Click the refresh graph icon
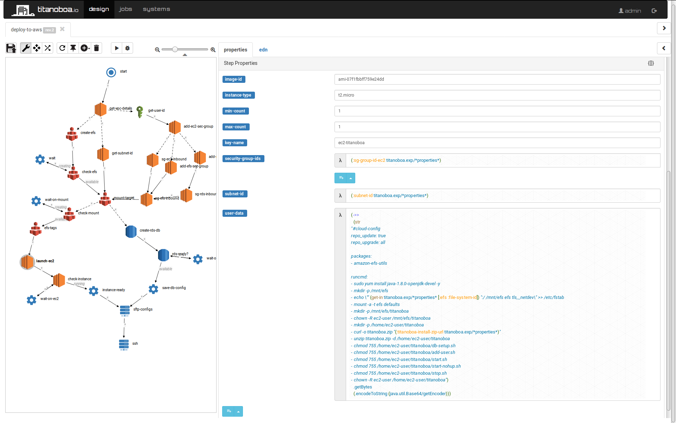The height and width of the screenshot is (423, 676). (62, 48)
